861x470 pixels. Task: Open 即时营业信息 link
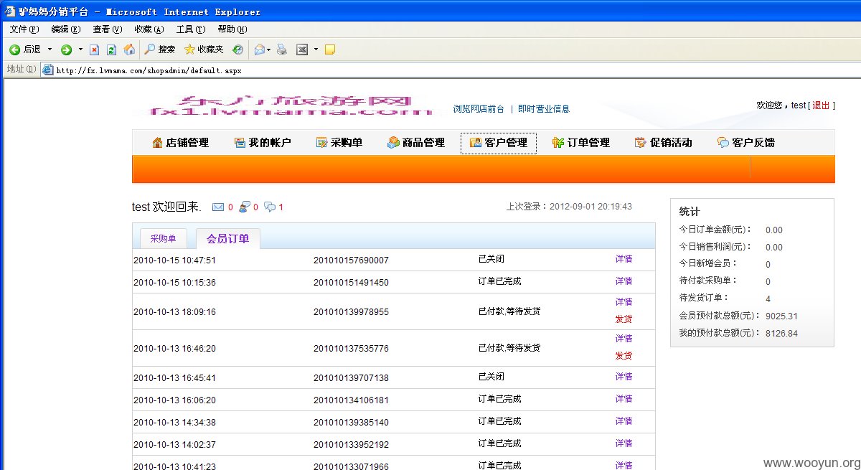click(544, 109)
